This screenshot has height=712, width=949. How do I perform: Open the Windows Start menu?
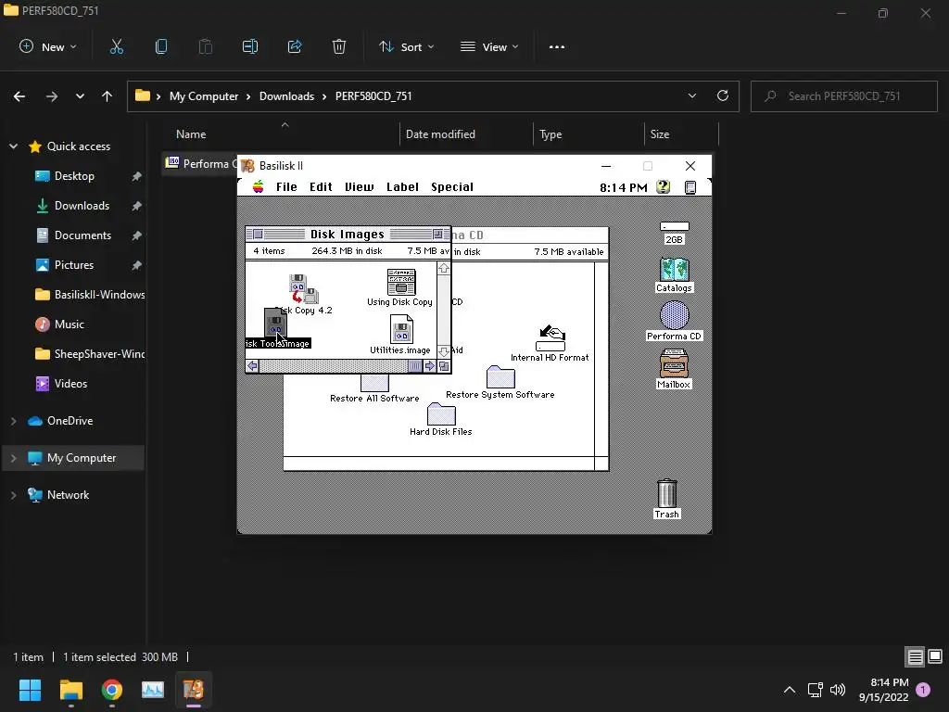click(x=30, y=690)
